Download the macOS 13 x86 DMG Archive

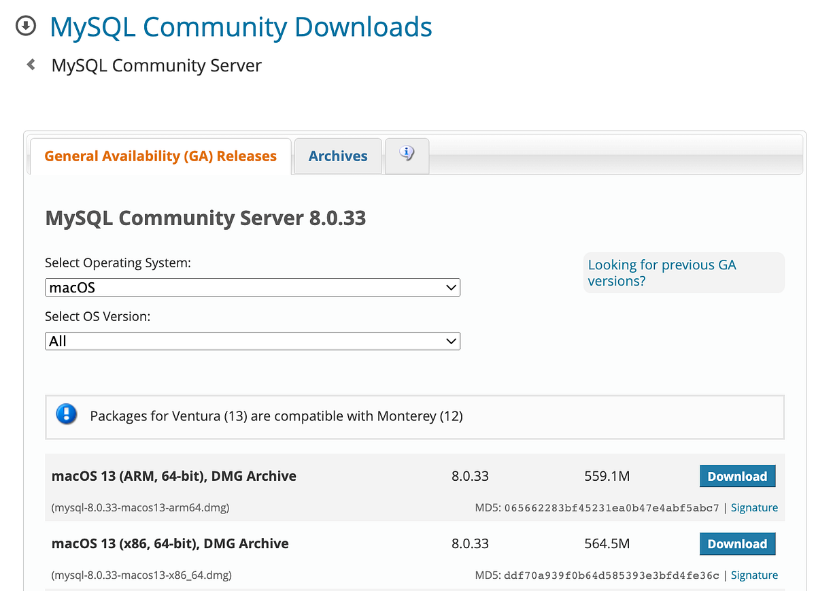[x=737, y=543]
